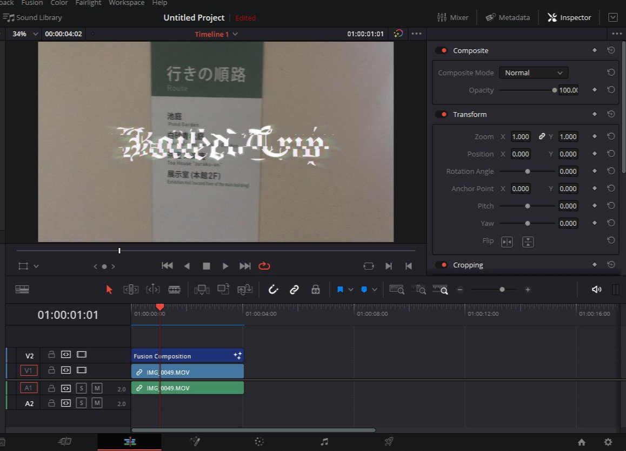The image size is (626, 451).
Task: Toggle the Transform section enable switch
Action: tap(442, 114)
